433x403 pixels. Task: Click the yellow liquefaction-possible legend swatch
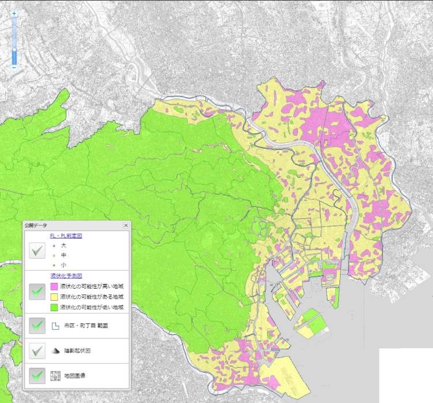55,297
